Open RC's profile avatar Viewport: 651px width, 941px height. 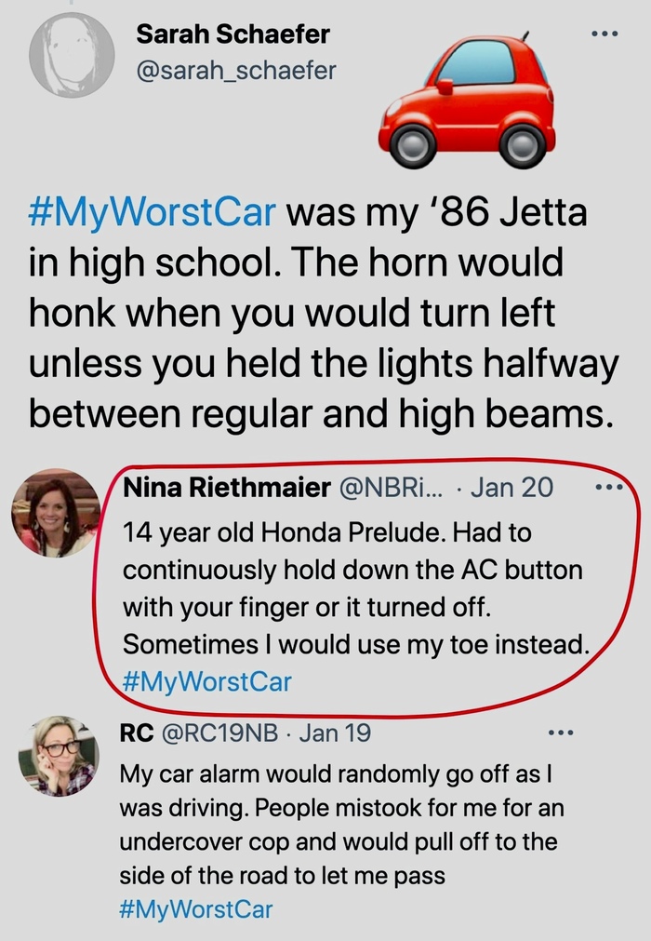[58, 755]
